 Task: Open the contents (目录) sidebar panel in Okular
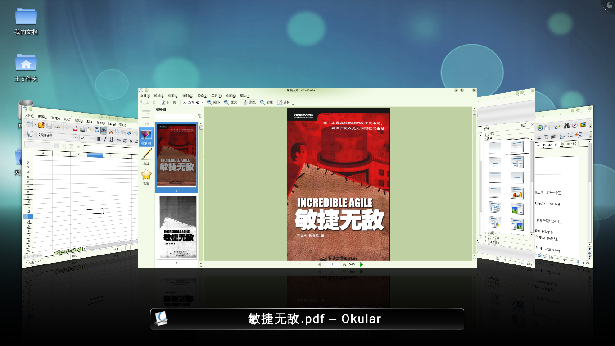point(146,117)
